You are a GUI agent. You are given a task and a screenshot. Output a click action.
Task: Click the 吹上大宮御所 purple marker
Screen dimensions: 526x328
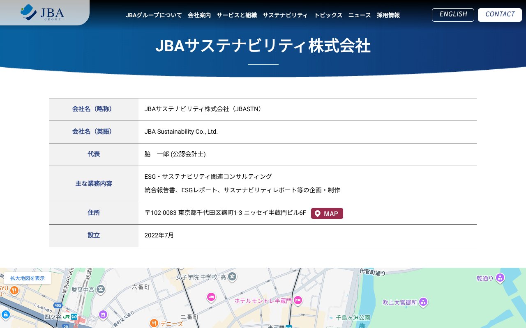(423, 302)
